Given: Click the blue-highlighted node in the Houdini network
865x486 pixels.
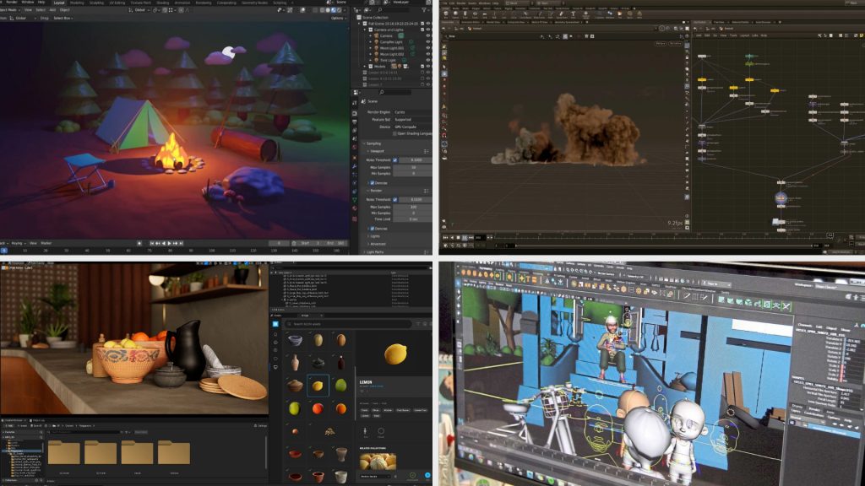Looking at the screenshot, I should (781, 199).
